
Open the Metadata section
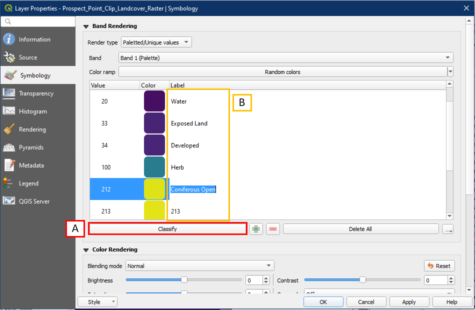click(31, 165)
